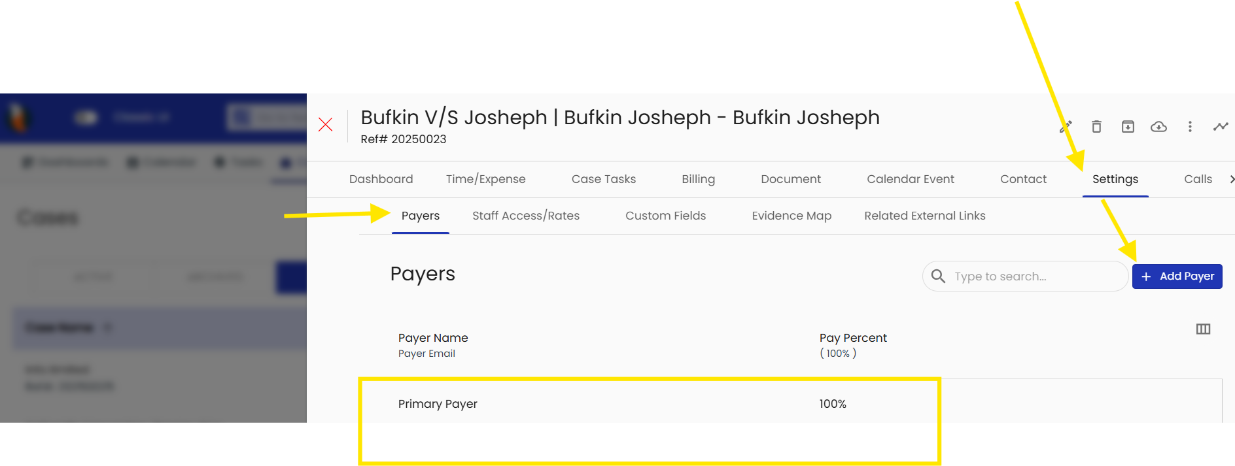Open the Evidence Map sub-tab
This screenshot has height=466, width=1235.
point(791,216)
